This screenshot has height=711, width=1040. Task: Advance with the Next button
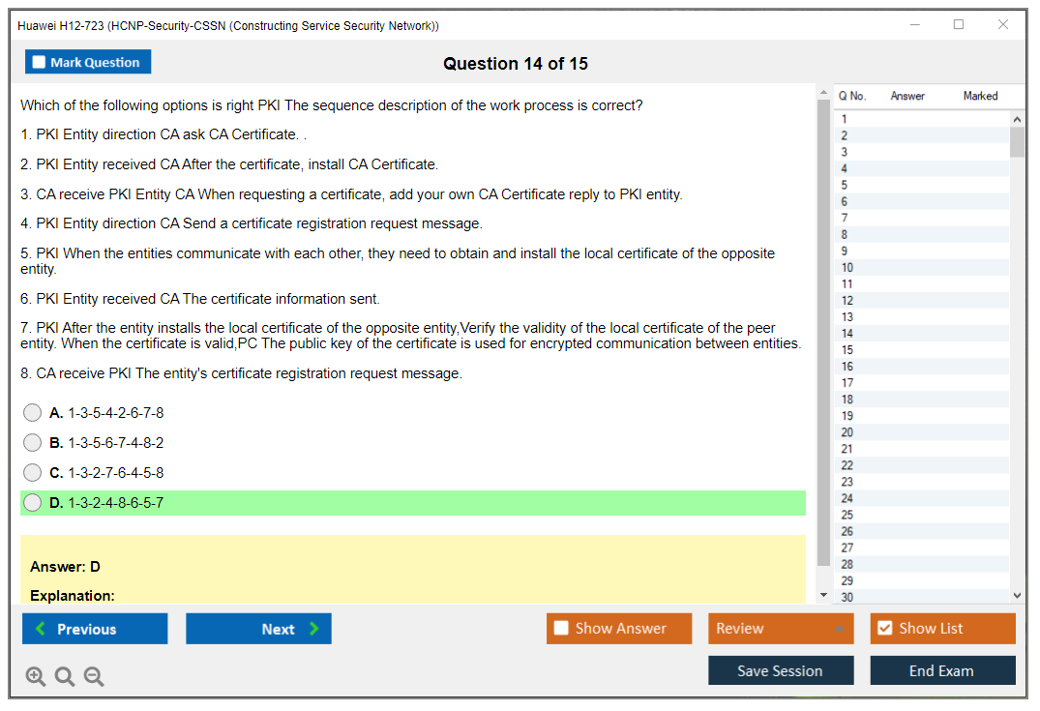pyautogui.click(x=258, y=629)
